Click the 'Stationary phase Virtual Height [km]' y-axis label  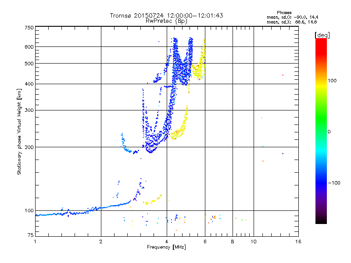click(x=19, y=131)
